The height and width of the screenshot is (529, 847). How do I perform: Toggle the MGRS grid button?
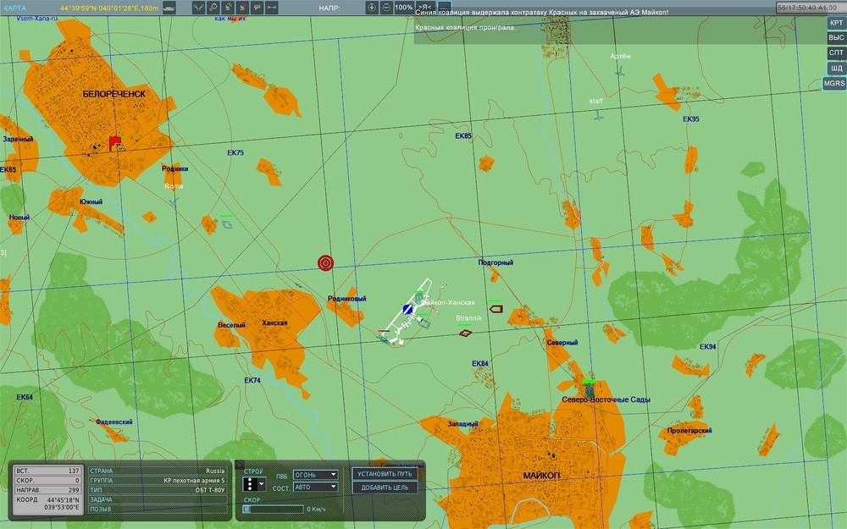pos(834,83)
